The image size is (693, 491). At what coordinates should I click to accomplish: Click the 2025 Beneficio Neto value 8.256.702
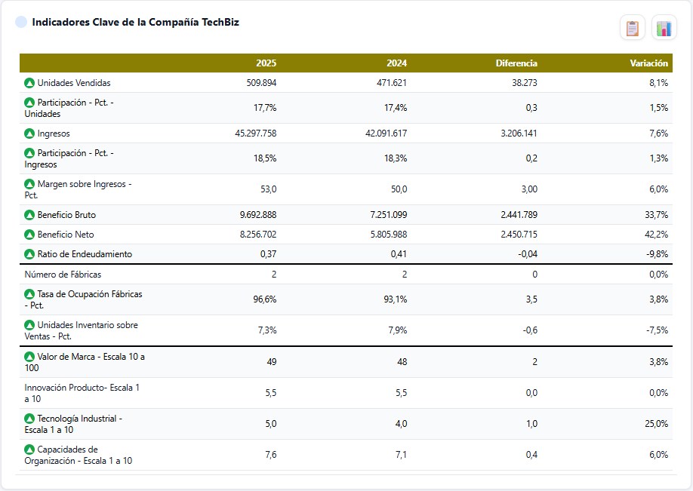pos(258,235)
